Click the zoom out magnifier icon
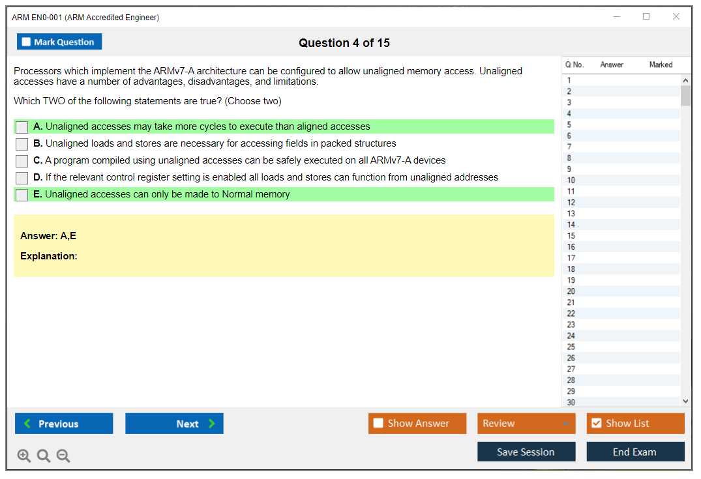Image resolution: width=701 pixels, height=479 pixels. [x=63, y=456]
